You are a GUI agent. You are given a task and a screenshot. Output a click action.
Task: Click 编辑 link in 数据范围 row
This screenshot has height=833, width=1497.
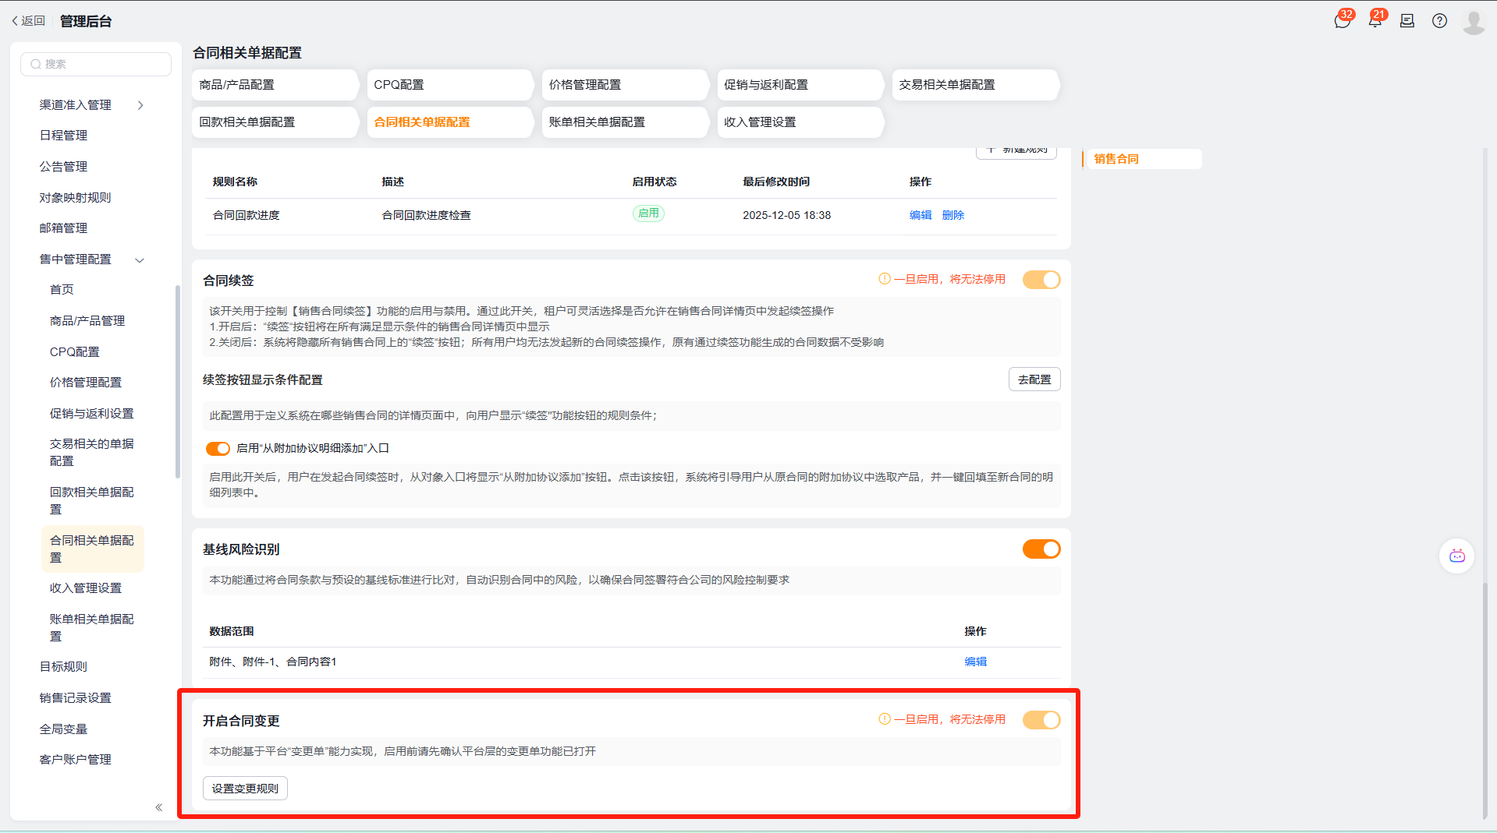(x=976, y=662)
